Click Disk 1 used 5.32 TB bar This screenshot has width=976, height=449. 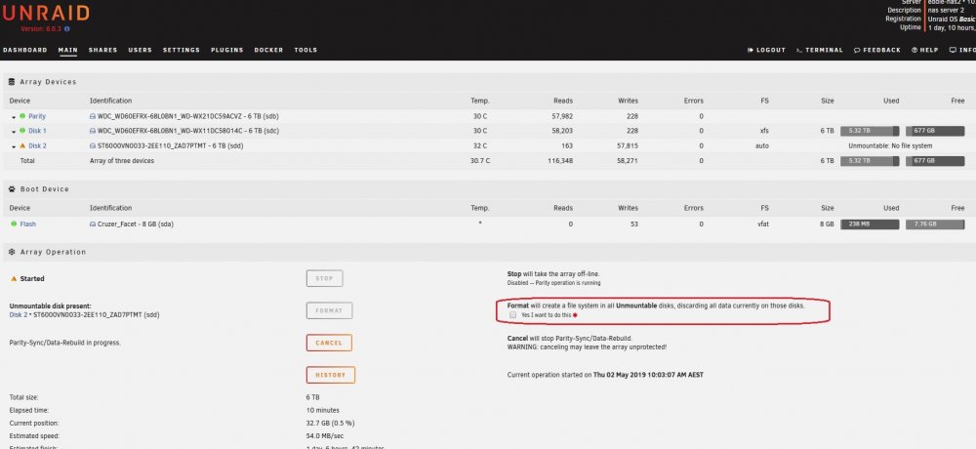870,131
